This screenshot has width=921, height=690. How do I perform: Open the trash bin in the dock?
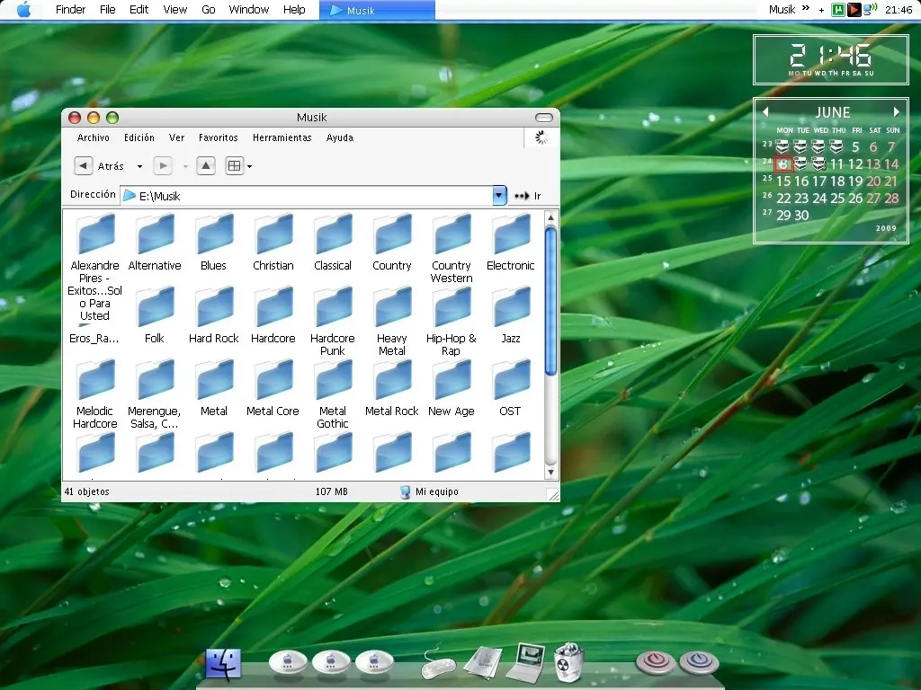tap(568, 662)
